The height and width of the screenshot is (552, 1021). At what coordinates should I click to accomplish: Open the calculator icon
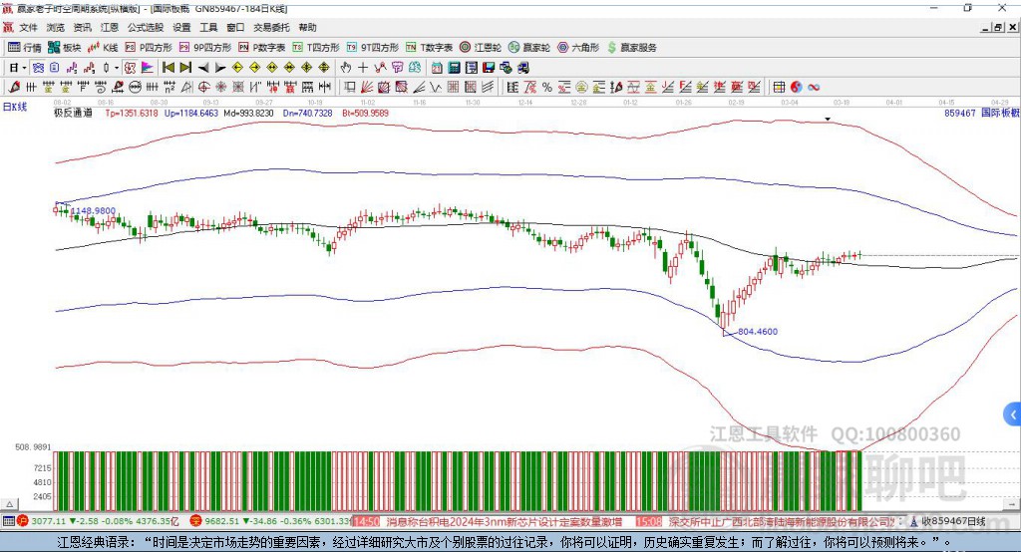click(x=455, y=68)
